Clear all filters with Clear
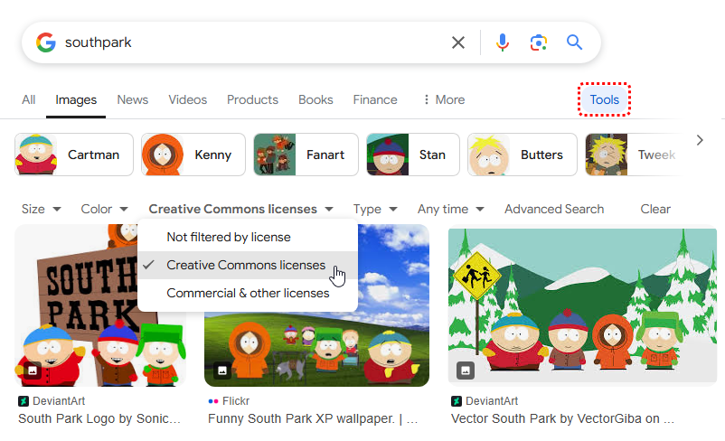 (x=655, y=209)
